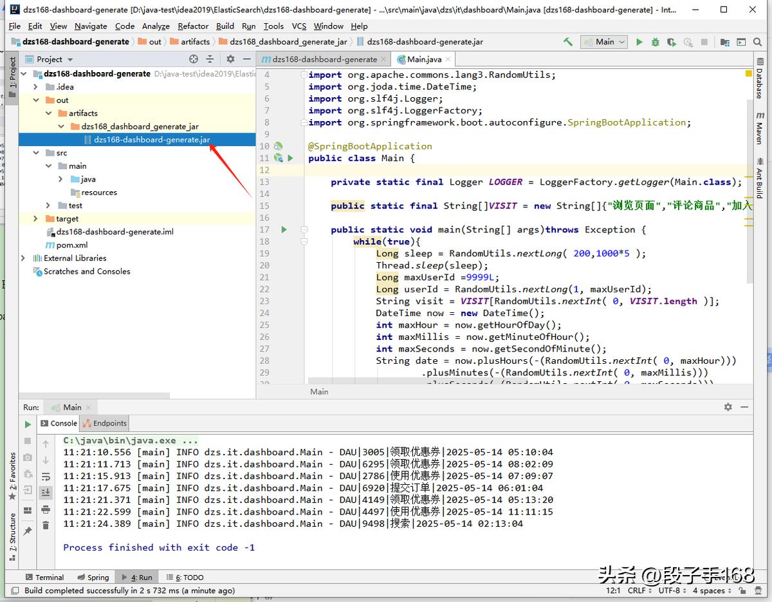Select dzs168-dashboard-generate.iml file
This screenshot has width=772, height=602.
[x=109, y=232]
